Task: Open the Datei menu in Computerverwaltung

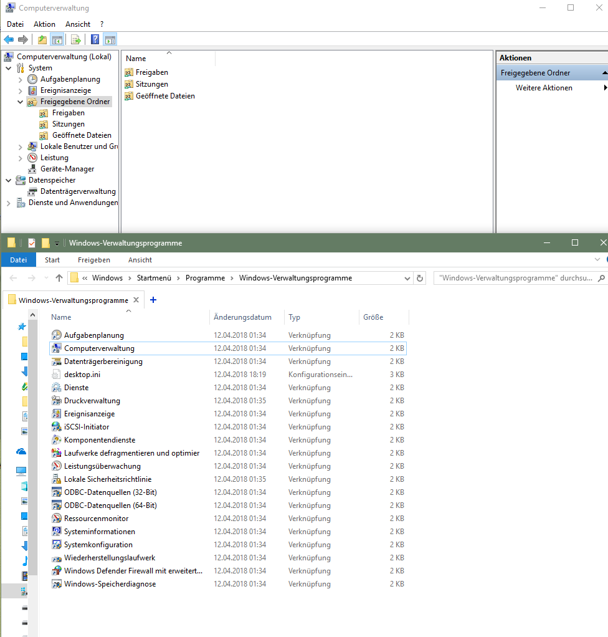Action: 16,24
